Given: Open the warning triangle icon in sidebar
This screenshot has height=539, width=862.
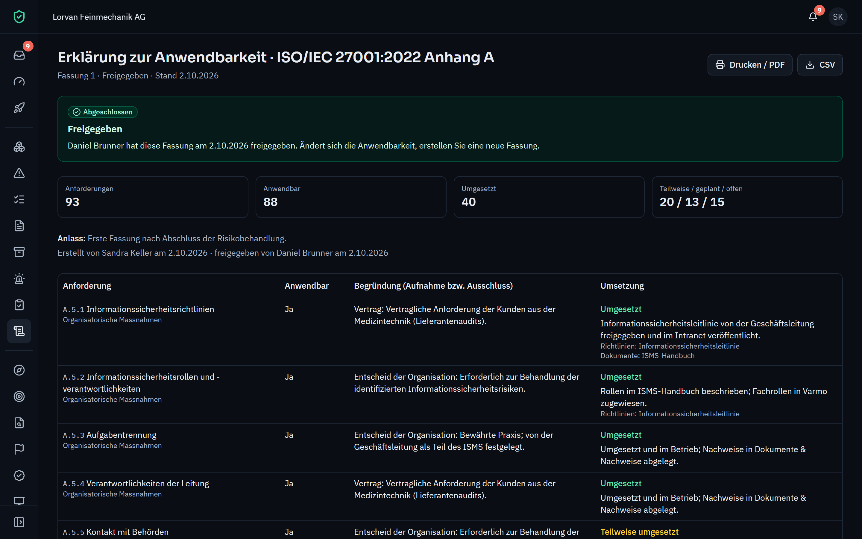Looking at the screenshot, I should coord(19,173).
